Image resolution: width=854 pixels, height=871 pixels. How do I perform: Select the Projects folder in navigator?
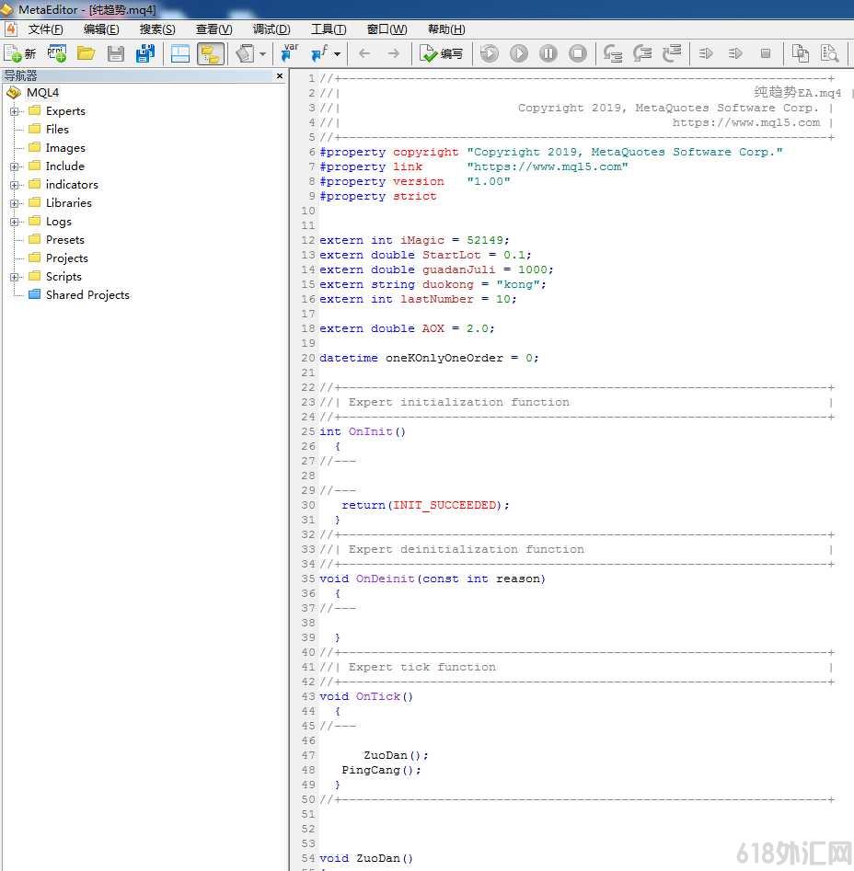[66, 258]
